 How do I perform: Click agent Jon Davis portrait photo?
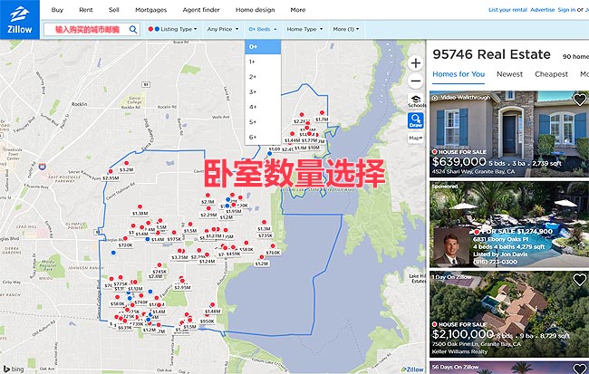pos(451,247)
